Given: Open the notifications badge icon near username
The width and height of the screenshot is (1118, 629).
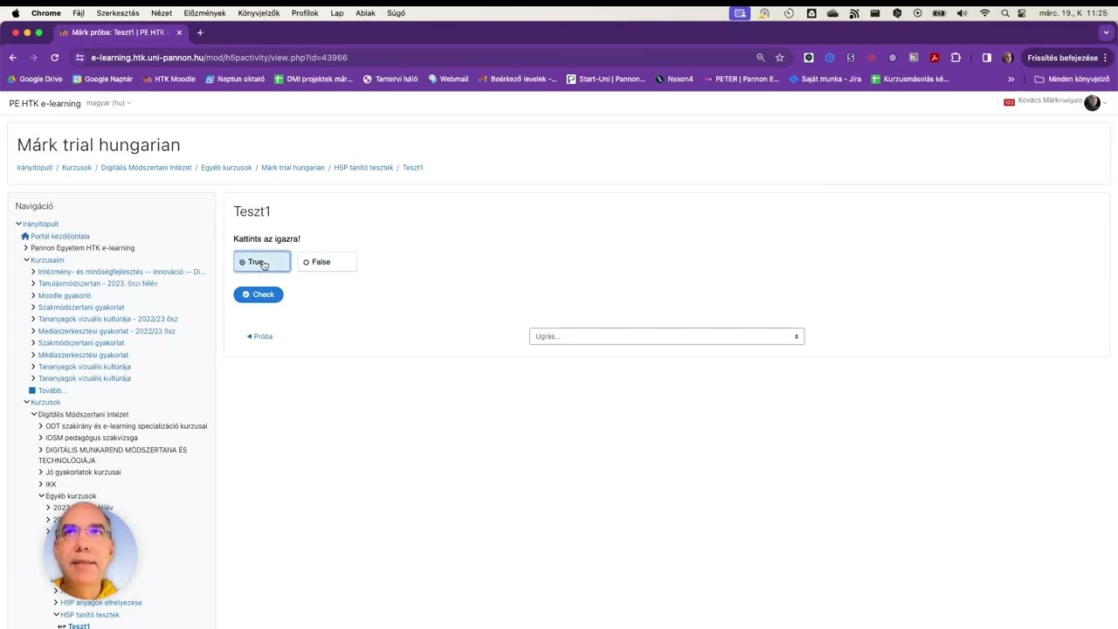Looking at the screenshot, I should tap(1009, 102).
